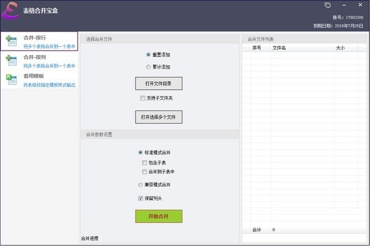Viewport: 370px width, 246px height.
Task: Check the 合并到子表中 checkbox
Action: (x=144, y=171)
